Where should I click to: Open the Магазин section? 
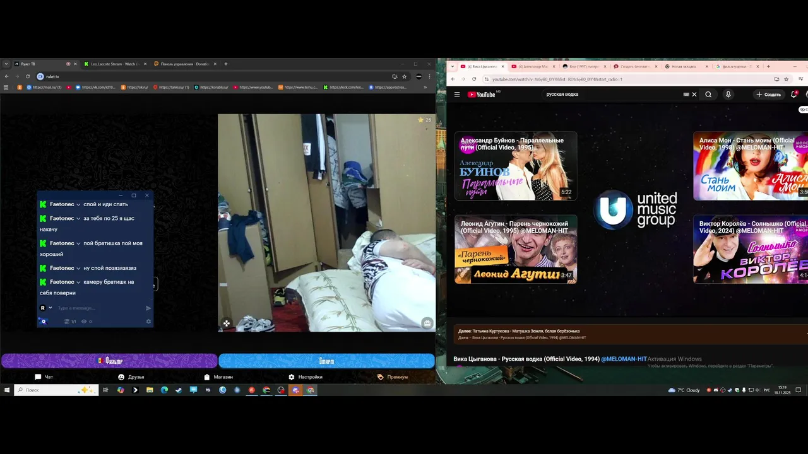(218, 377)
